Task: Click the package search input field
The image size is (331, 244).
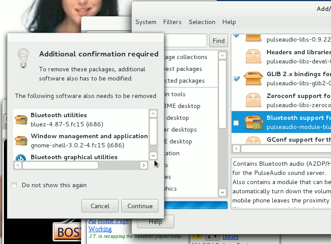Action: click(185, 41)
